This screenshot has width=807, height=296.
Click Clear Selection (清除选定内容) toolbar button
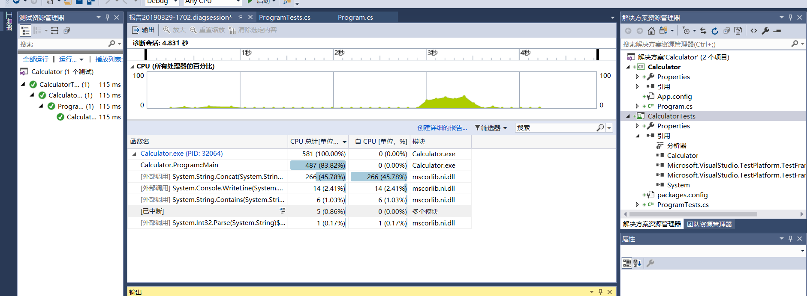point(253,30)
